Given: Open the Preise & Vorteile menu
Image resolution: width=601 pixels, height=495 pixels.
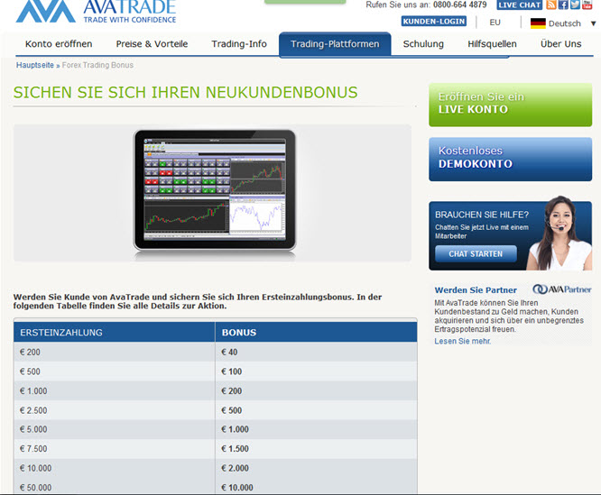Looking at the screenshot, I should (x=152, y=44).
